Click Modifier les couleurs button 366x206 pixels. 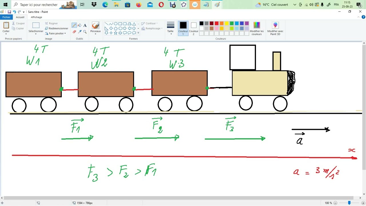click(x=257, y=28)
